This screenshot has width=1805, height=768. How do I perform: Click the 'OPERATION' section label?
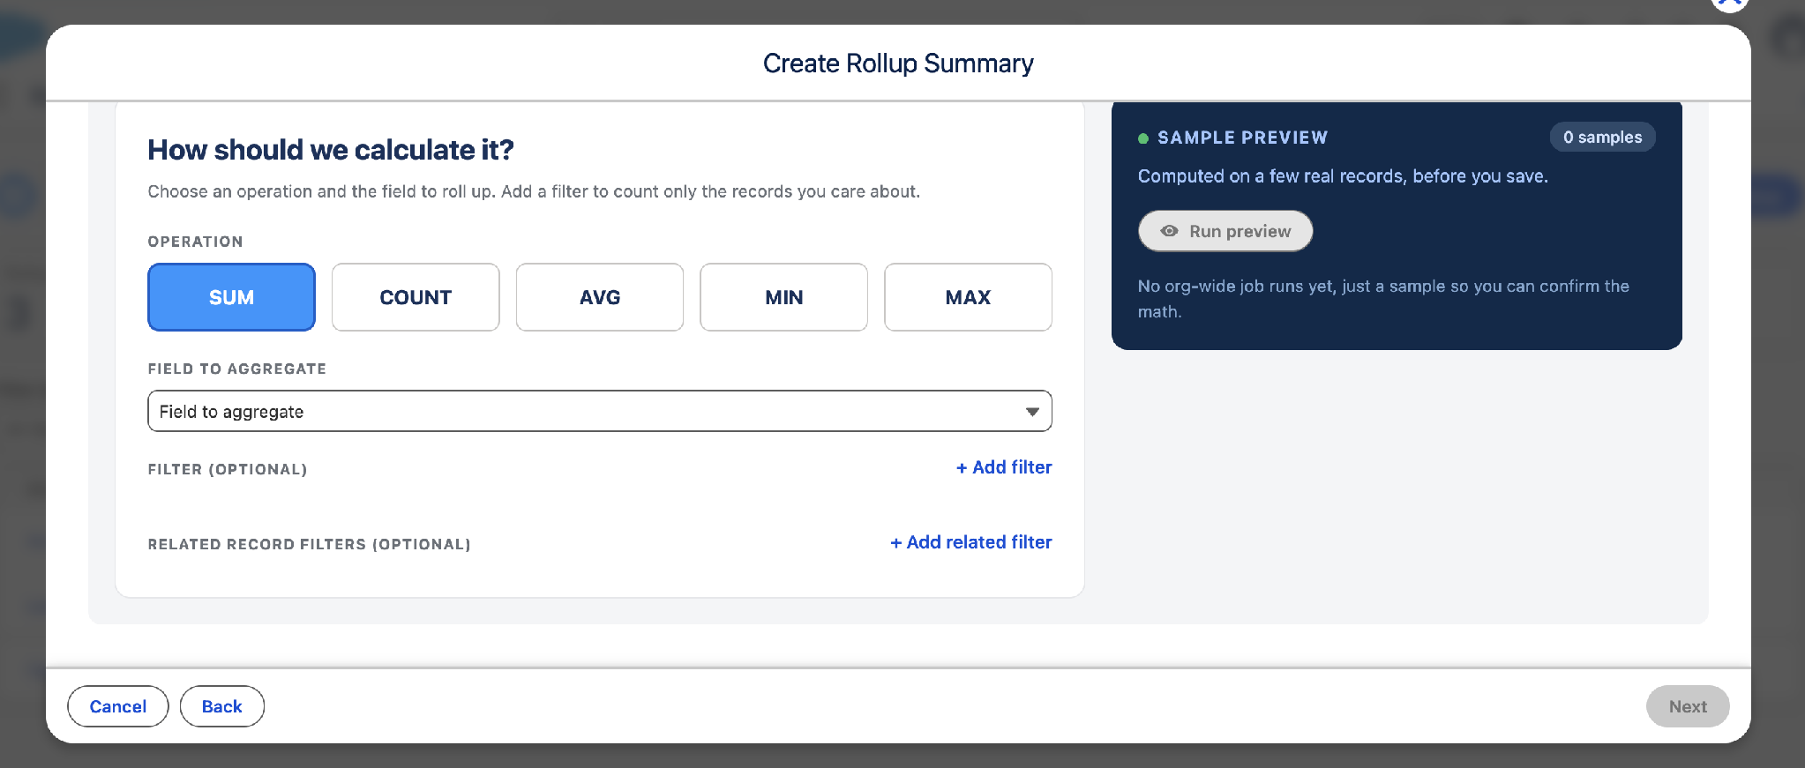(195, 242)
